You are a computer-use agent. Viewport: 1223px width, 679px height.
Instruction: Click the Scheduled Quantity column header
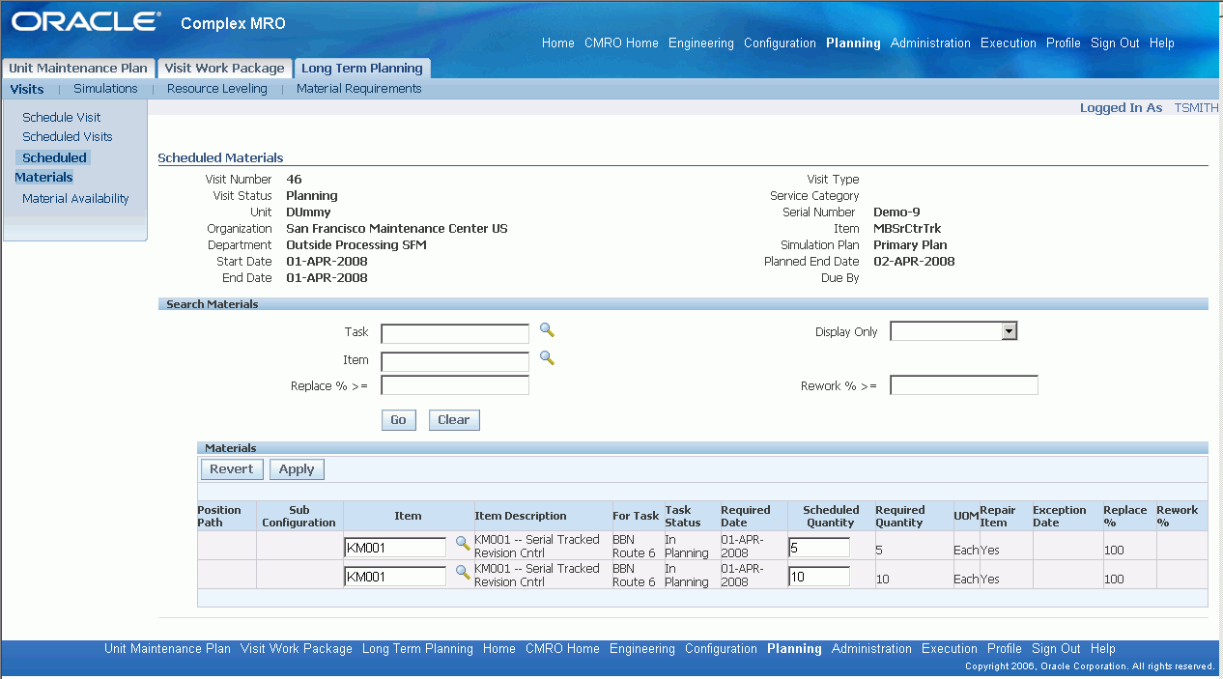831,516
